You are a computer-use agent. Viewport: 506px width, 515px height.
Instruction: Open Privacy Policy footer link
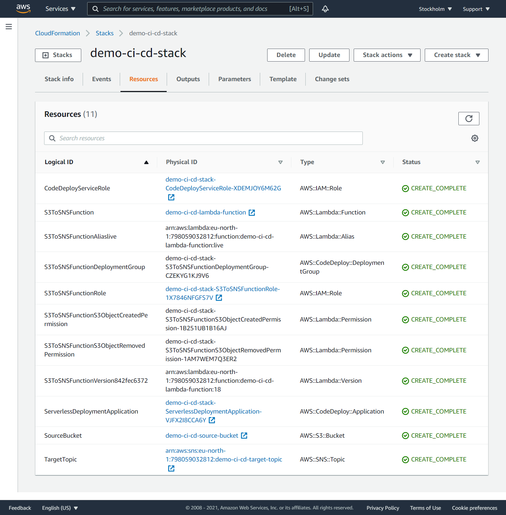coord(383,508)
